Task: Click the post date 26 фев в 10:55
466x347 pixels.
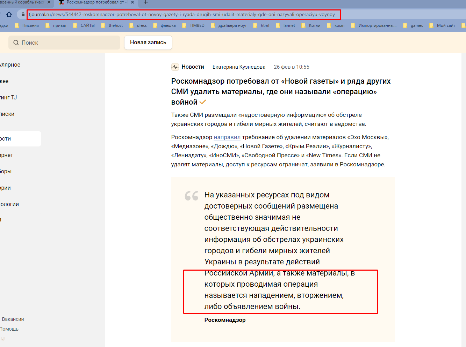Action: 292,67
